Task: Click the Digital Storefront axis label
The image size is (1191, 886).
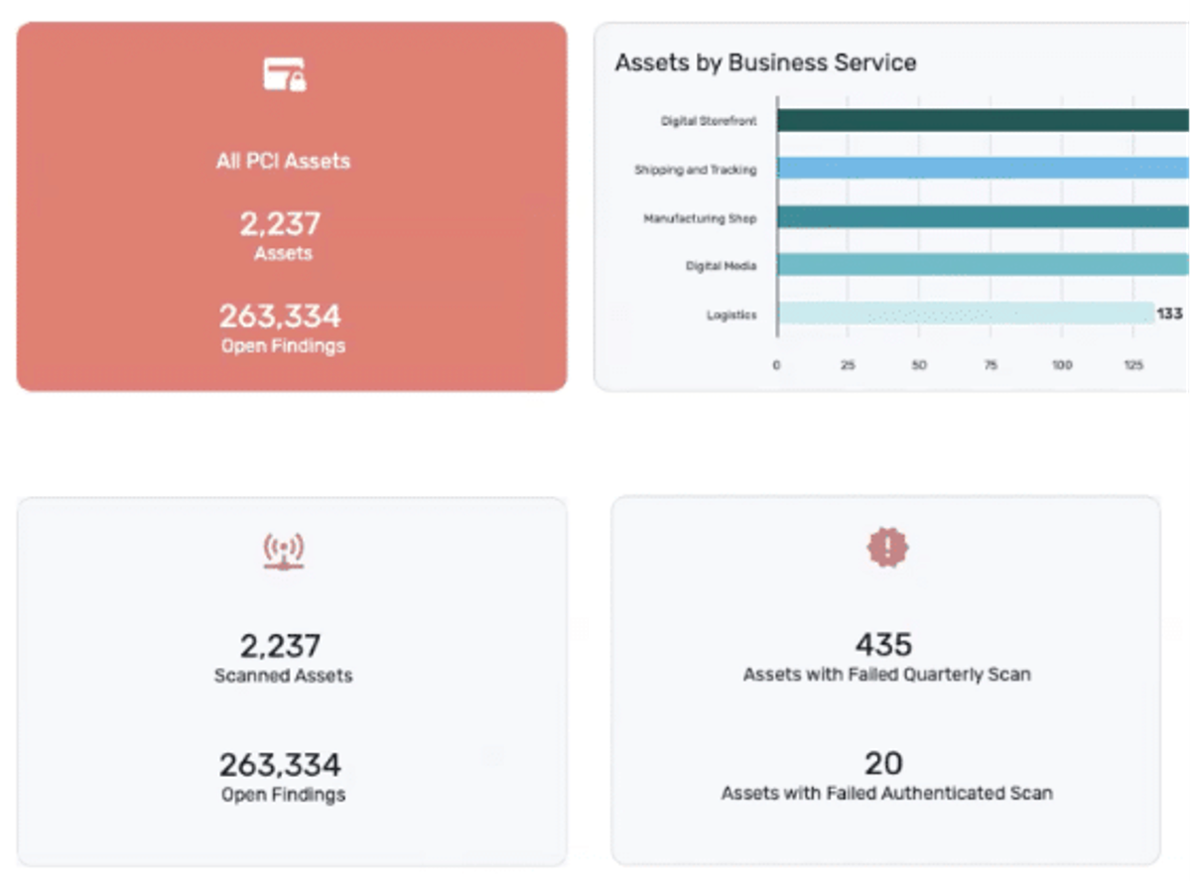Action: pyautogui.click(x=710, y=121)
